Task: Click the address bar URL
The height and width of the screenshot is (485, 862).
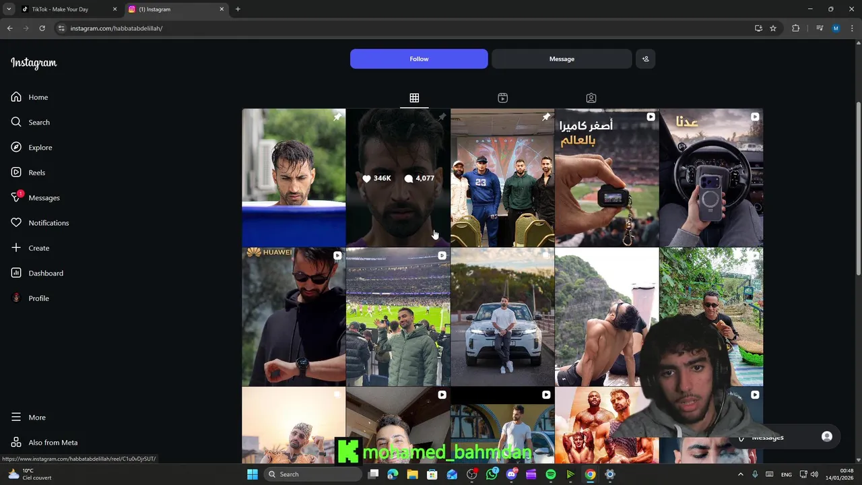Action: click(x=117, y=28)
